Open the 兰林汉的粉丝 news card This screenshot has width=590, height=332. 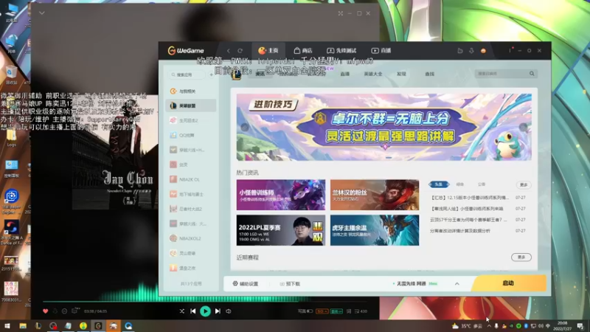[375, 195]
